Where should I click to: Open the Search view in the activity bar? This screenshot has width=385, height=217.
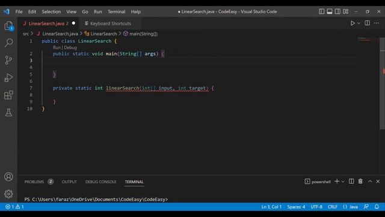8,43
